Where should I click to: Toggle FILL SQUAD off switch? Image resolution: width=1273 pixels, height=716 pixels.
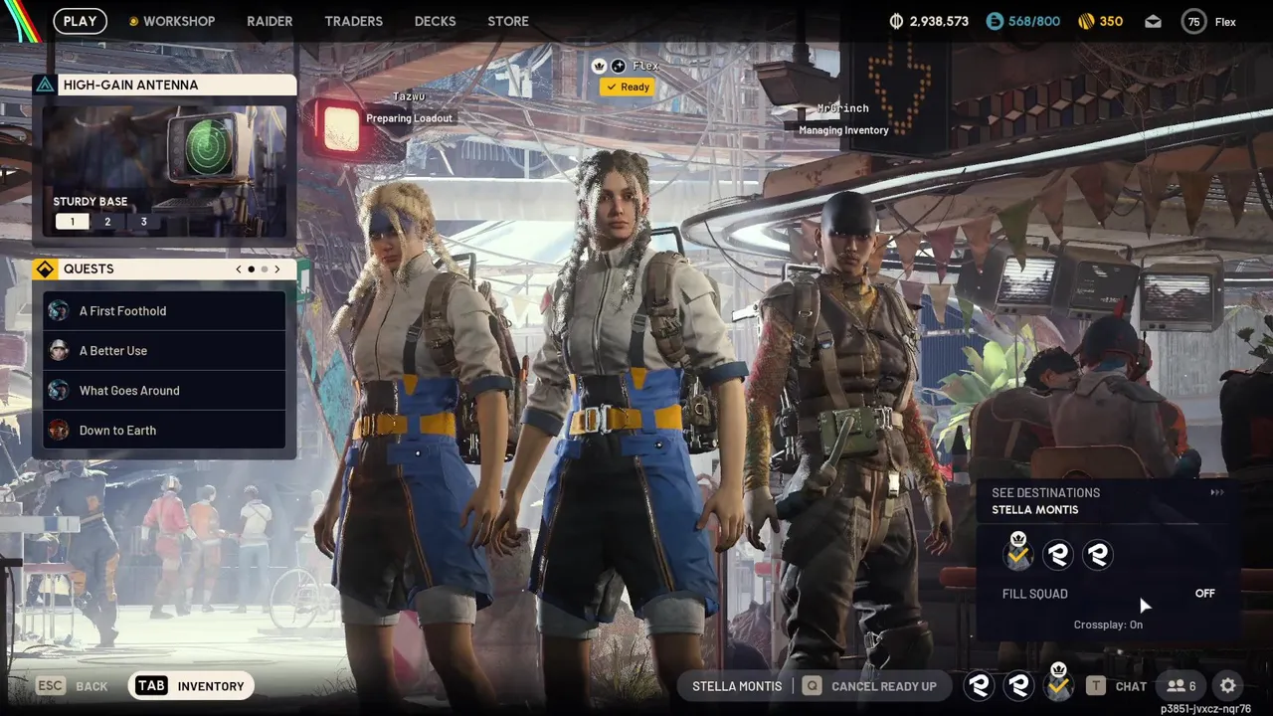(1204, 594)
